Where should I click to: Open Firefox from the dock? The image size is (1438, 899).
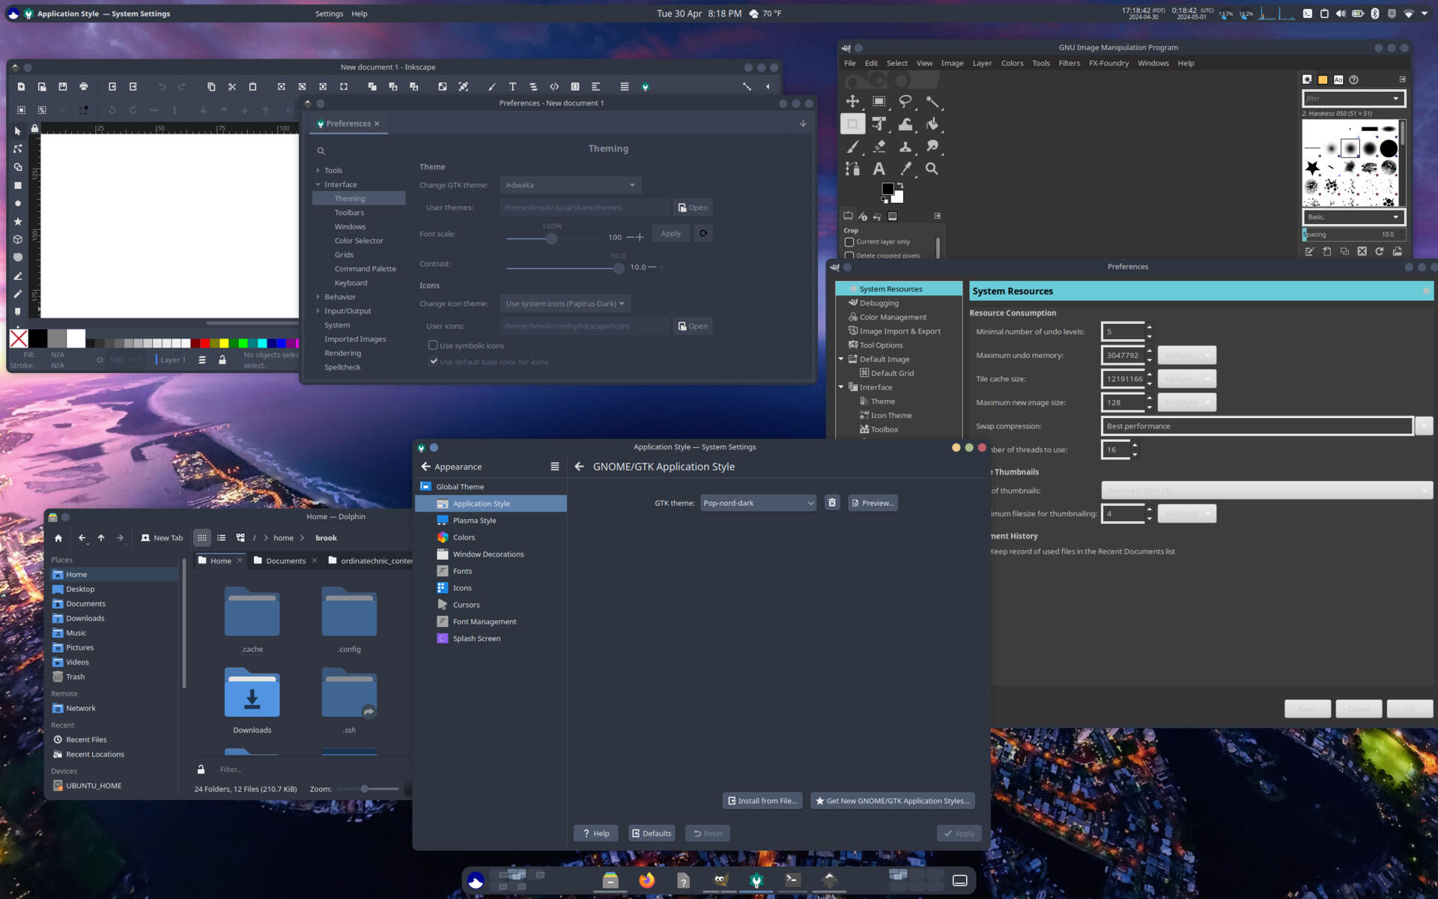coord(646,880)
